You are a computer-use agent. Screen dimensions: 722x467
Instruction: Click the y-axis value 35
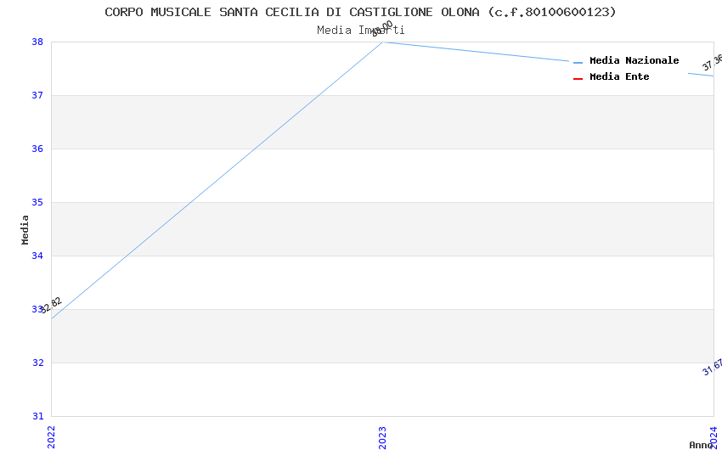coord(37,202)
